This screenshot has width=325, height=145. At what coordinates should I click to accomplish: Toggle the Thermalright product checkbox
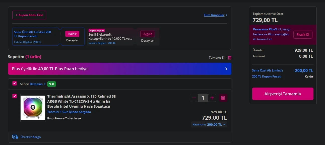click(x=15, y=96)
